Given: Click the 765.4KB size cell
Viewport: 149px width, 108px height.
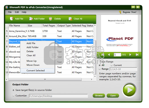Looking at the screenshot, I should tap(34, 36).
